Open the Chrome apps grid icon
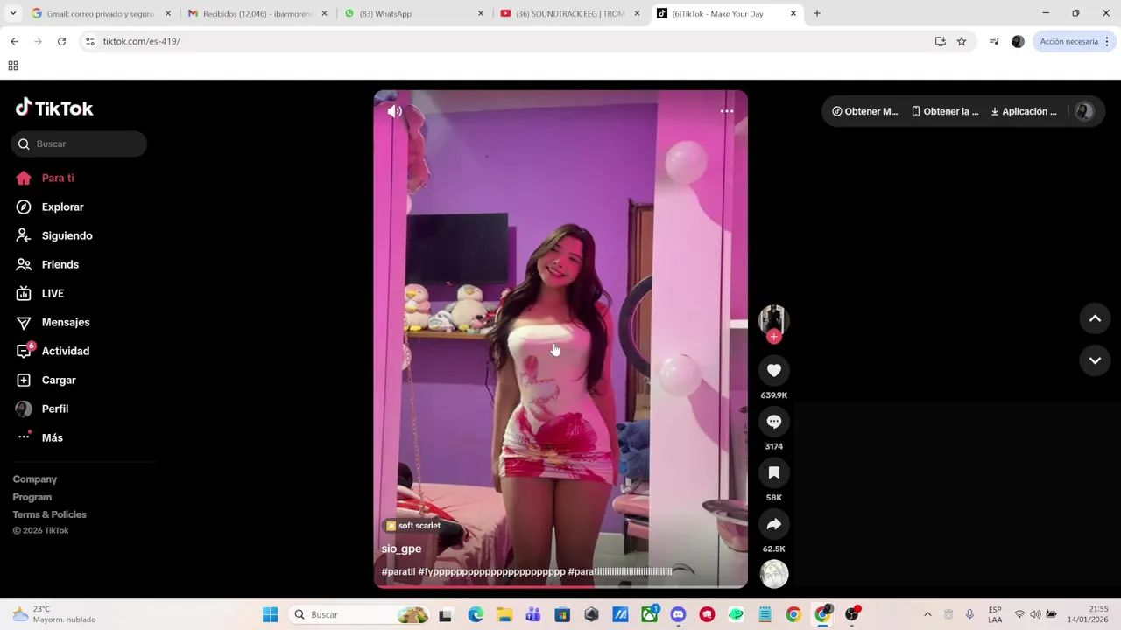The image size is (1121, 630). coord(13,66)
